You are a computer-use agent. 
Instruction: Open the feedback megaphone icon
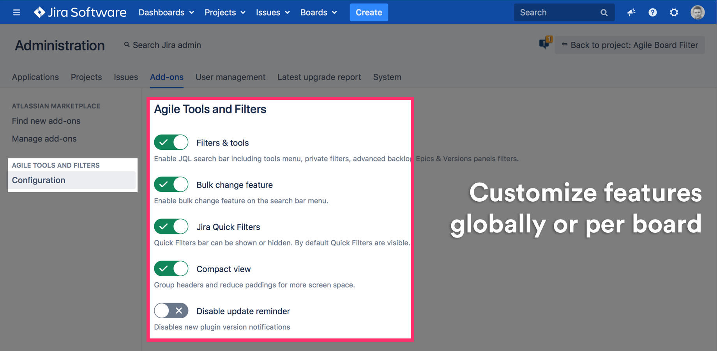(631, 12)
